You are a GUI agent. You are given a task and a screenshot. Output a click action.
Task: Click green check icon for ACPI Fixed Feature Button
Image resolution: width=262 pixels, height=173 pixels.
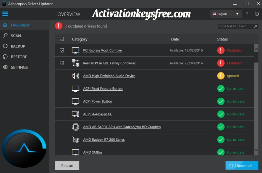[x=221, y=89]
